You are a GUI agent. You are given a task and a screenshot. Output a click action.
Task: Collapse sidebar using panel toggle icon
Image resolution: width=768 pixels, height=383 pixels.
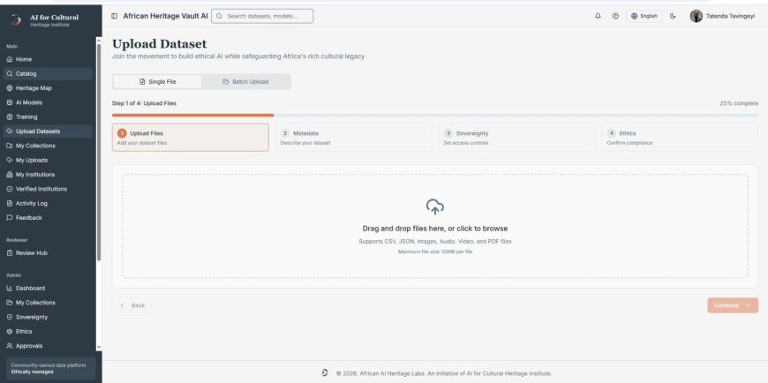(x=114, y=16)
